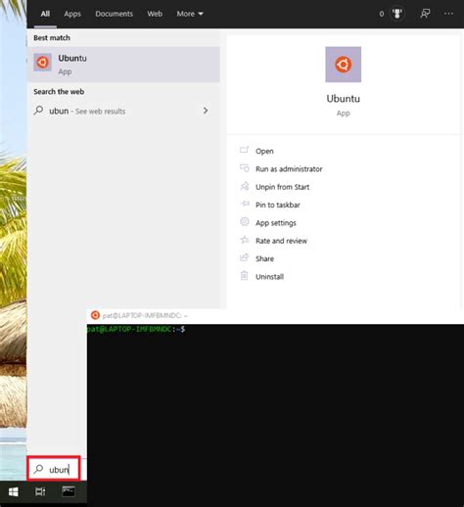This screenshot has height=507, width=464.
Task: Expand the More filter dropdown
Action: (x=190, y=14)
